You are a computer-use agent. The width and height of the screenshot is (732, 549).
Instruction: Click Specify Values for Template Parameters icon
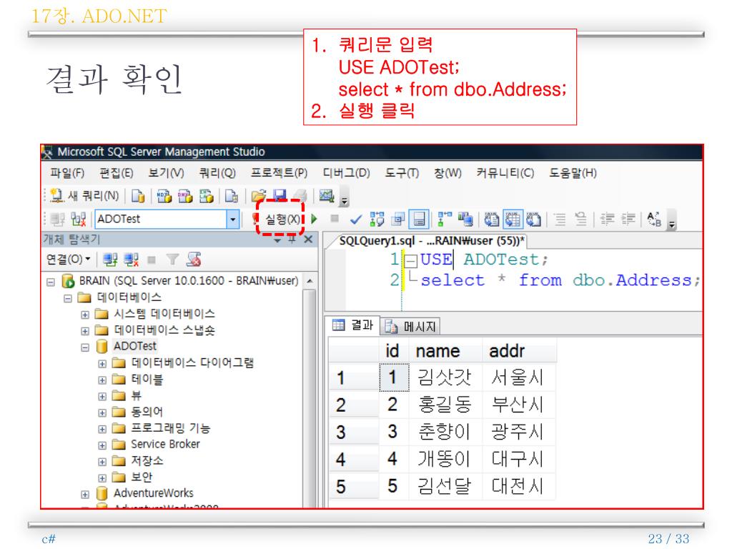[x=654, y=219]
